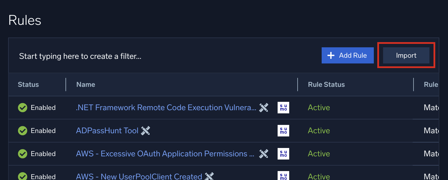Click Sumo logo in AWS Excessive OAuth row
Image resolution: width=448 pixels, height=180 pixels.
pyautogui.click(x=283, y=154)
